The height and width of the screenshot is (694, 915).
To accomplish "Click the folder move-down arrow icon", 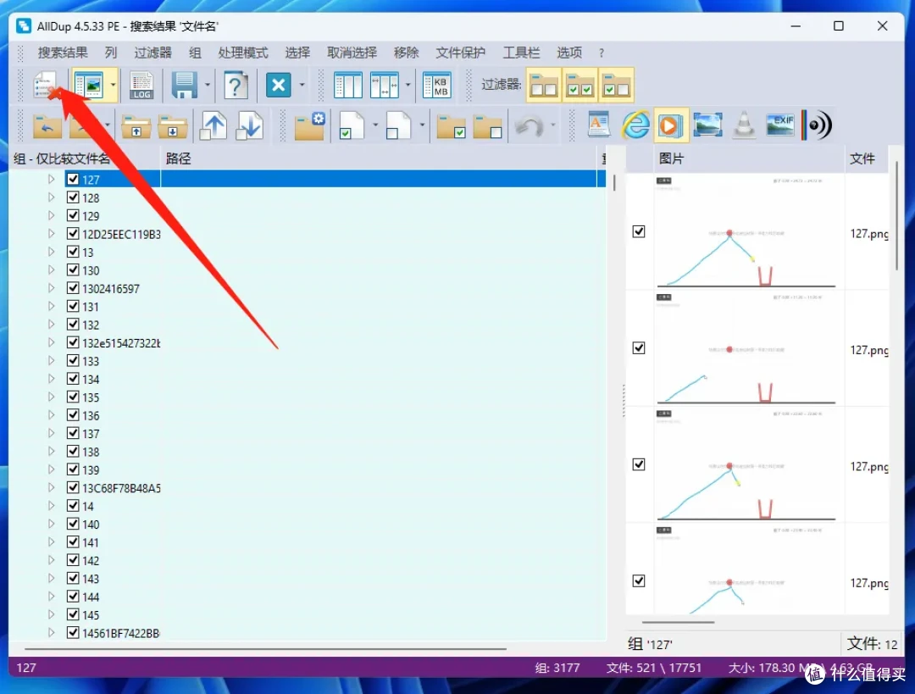I will (x=173, y=126).
